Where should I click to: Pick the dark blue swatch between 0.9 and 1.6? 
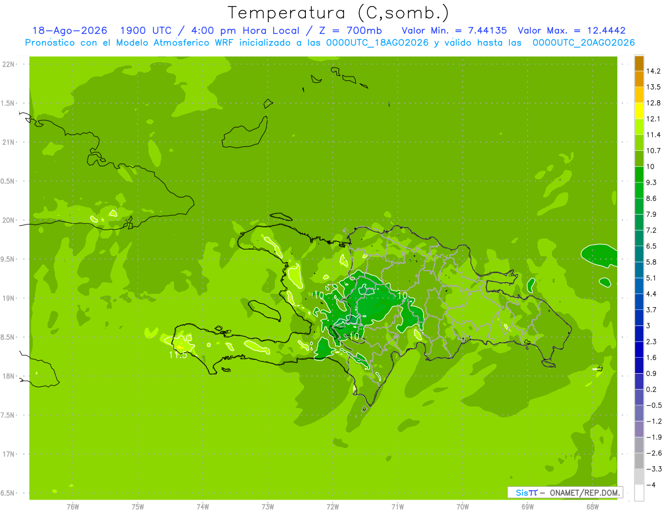tap(639, 366)
